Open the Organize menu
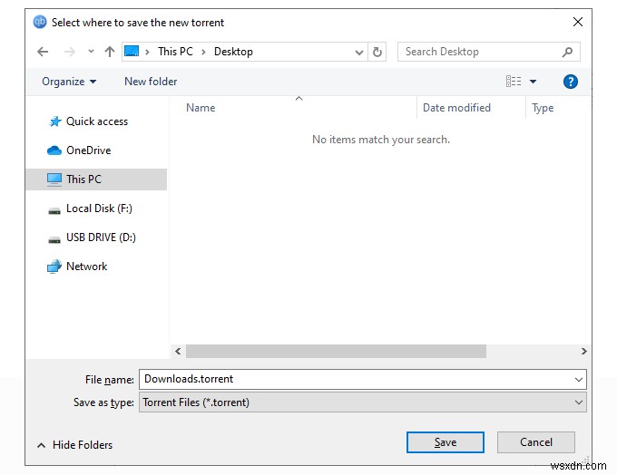The height and width of the screenshot is (475, 617). [x=69, y=82]
